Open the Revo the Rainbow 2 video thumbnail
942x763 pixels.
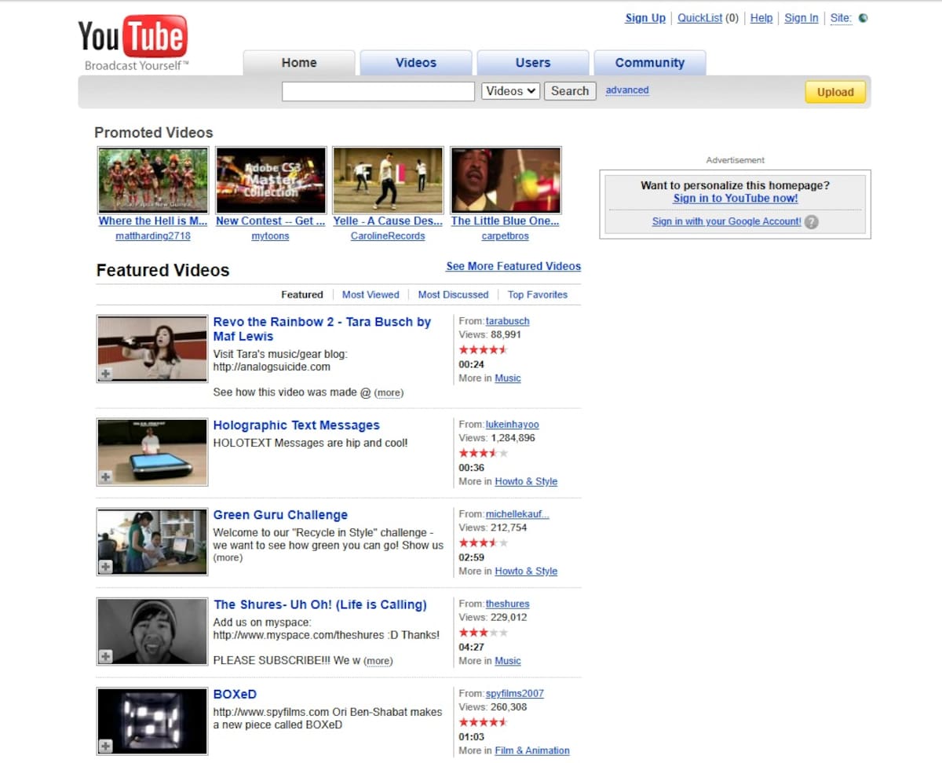(x=152, y=349)
